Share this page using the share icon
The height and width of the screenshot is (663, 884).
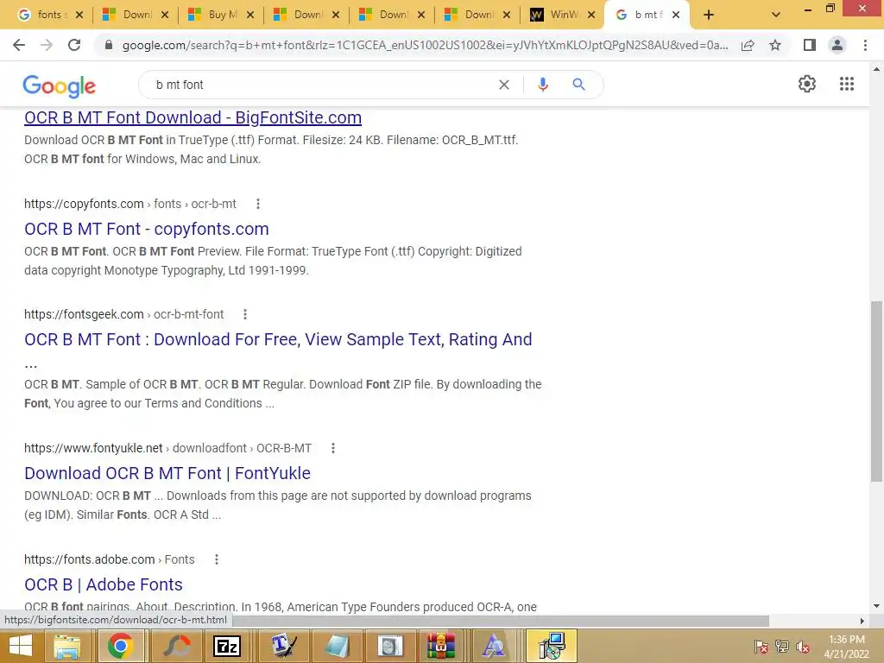coord(748,45)
